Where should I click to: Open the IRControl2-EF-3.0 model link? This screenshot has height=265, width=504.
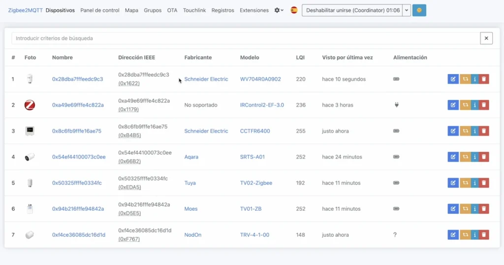pos(262,105)
